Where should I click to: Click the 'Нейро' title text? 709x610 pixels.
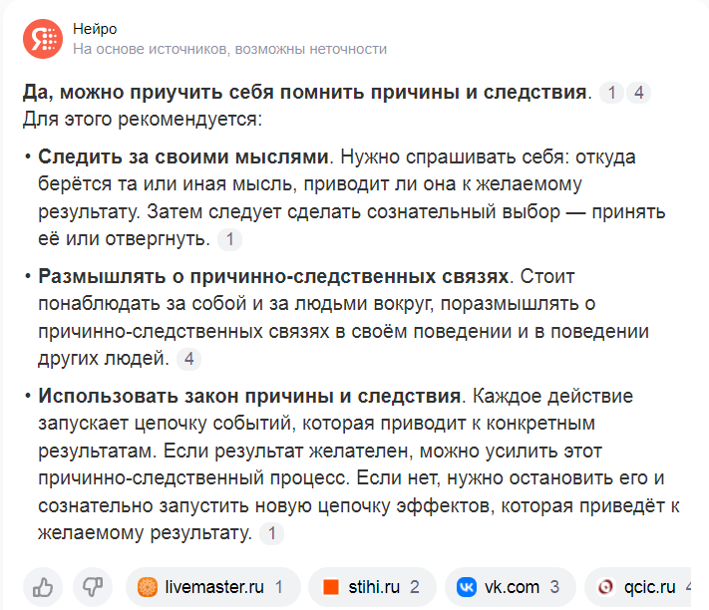[95, 29]
